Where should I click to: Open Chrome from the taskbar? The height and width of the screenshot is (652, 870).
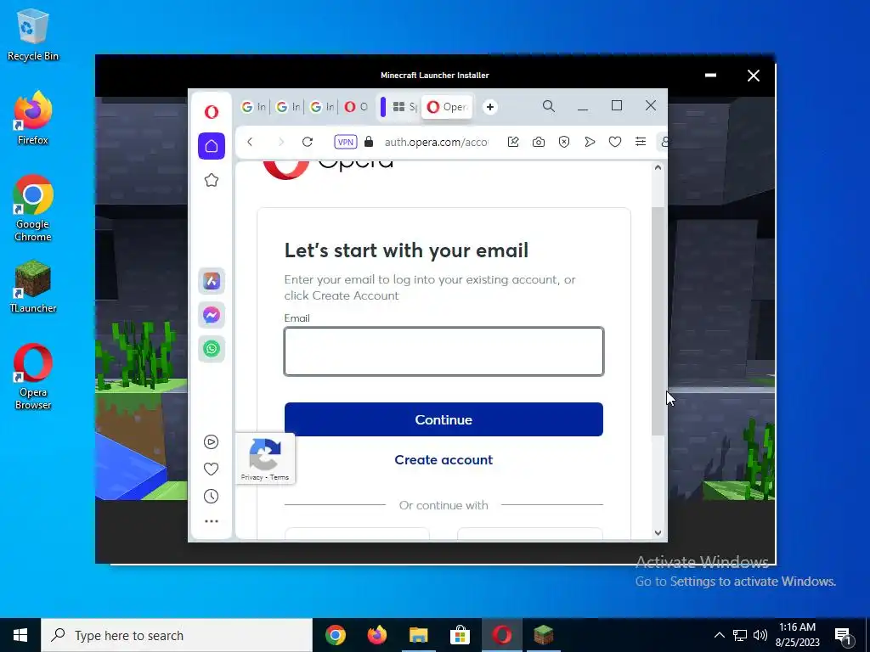click(335, 635)
